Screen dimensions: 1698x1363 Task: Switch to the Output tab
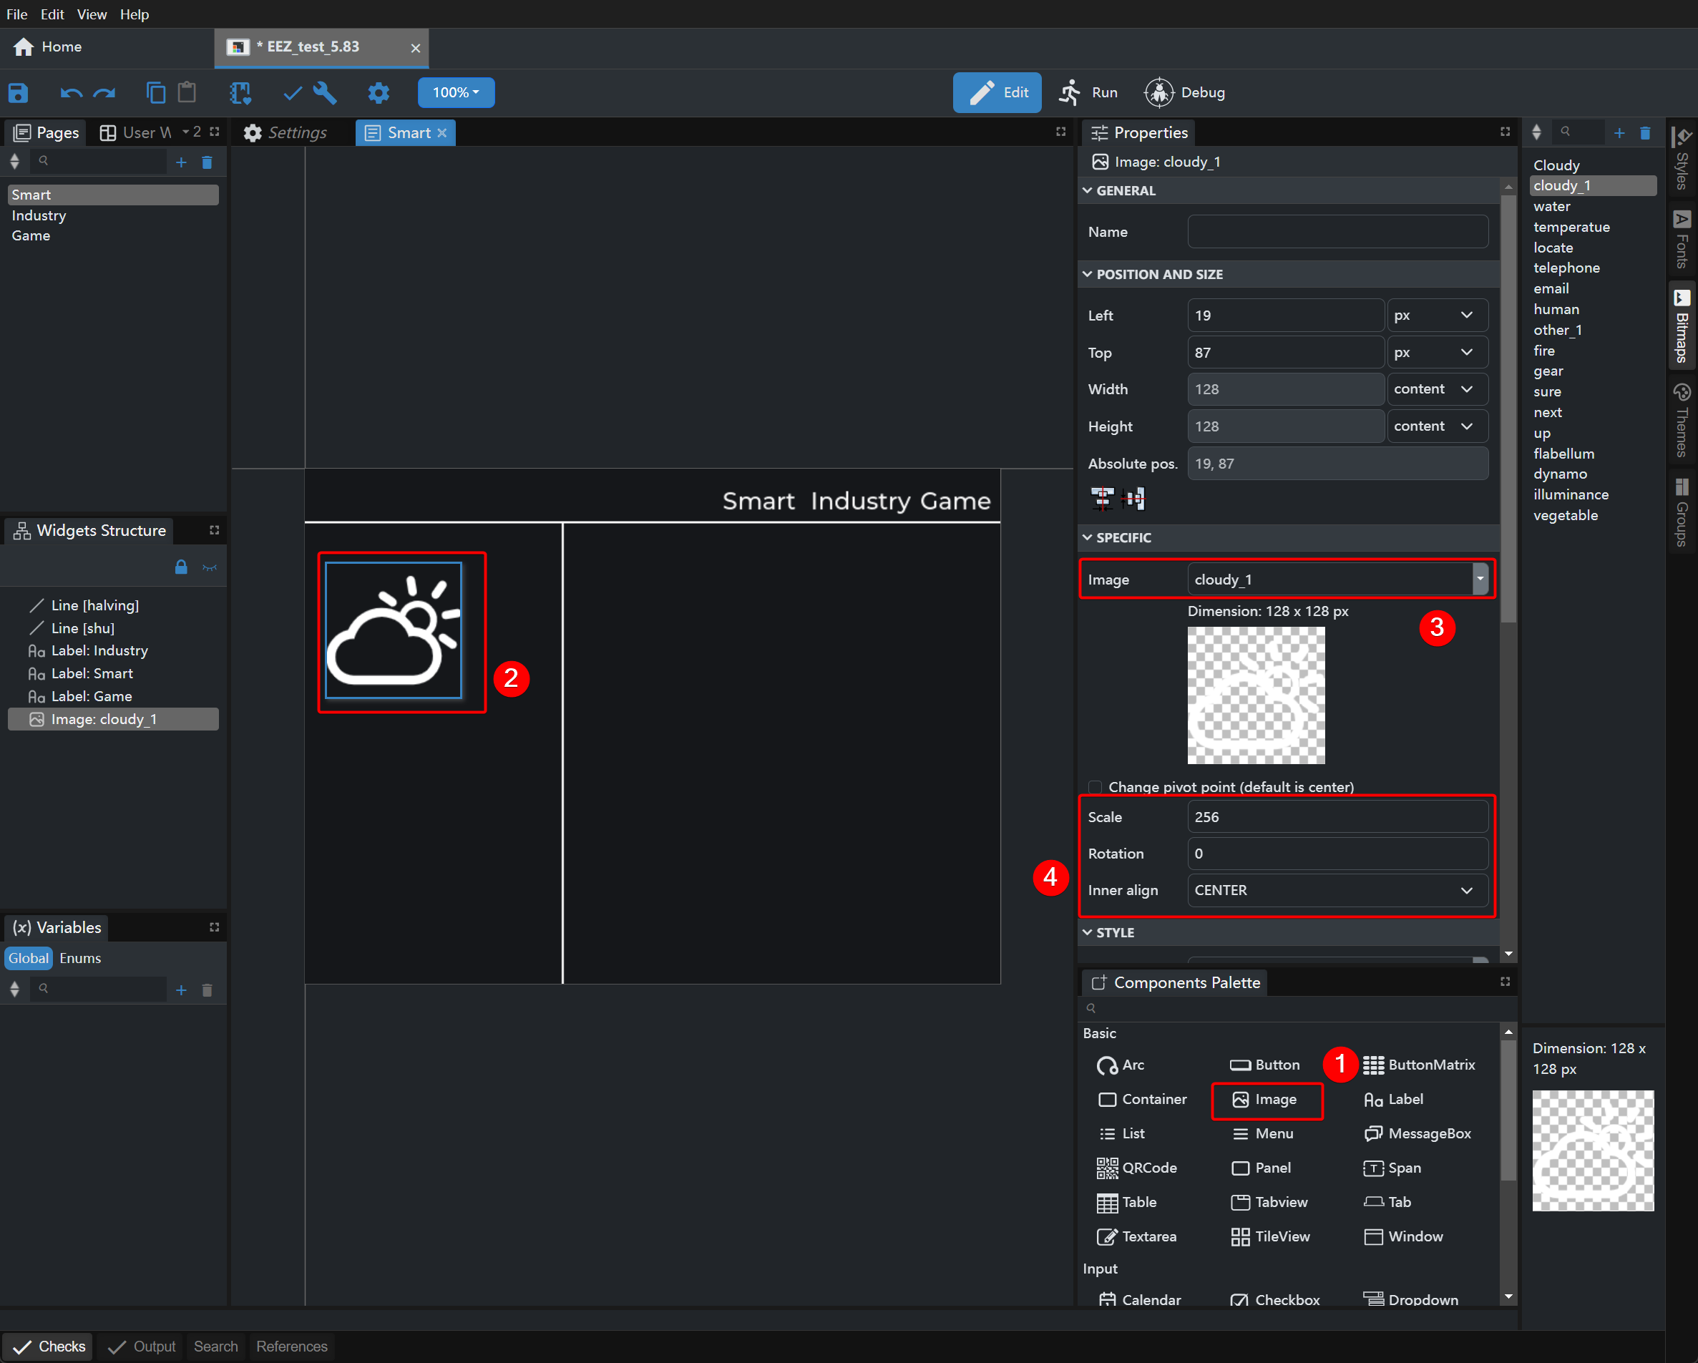click(142, 1347)
